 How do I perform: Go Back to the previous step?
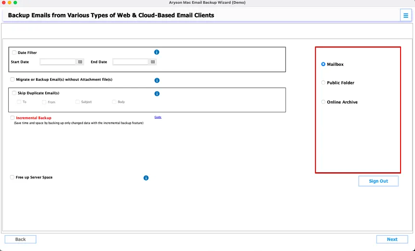coord(20,239)
